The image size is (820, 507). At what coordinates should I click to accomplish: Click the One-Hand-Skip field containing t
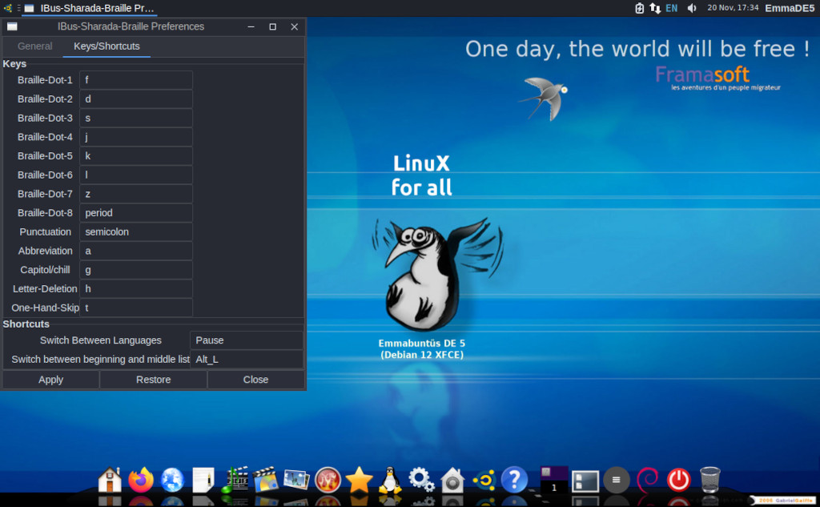[x=136, y=308]
